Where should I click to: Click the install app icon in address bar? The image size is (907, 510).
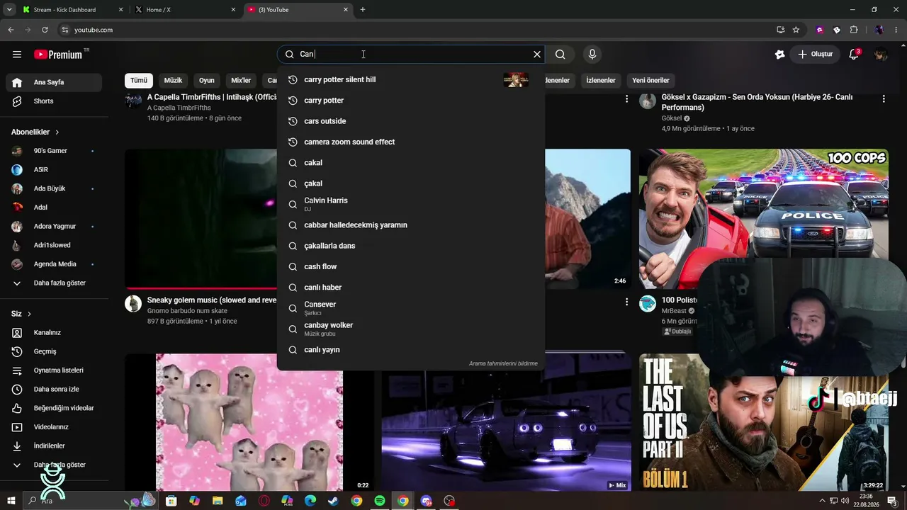[x=780, y=30]
